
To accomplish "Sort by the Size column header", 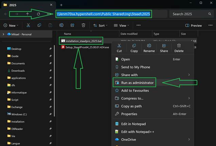I will (183, 34).
